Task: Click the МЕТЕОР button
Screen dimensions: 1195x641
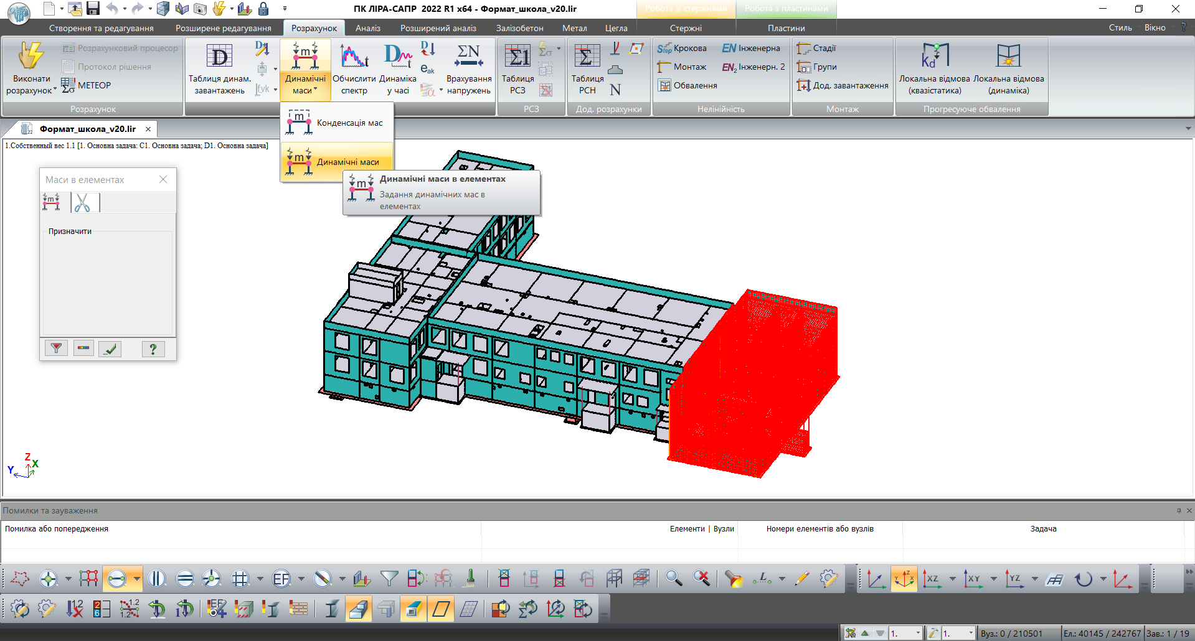Action: pos(87,85)
